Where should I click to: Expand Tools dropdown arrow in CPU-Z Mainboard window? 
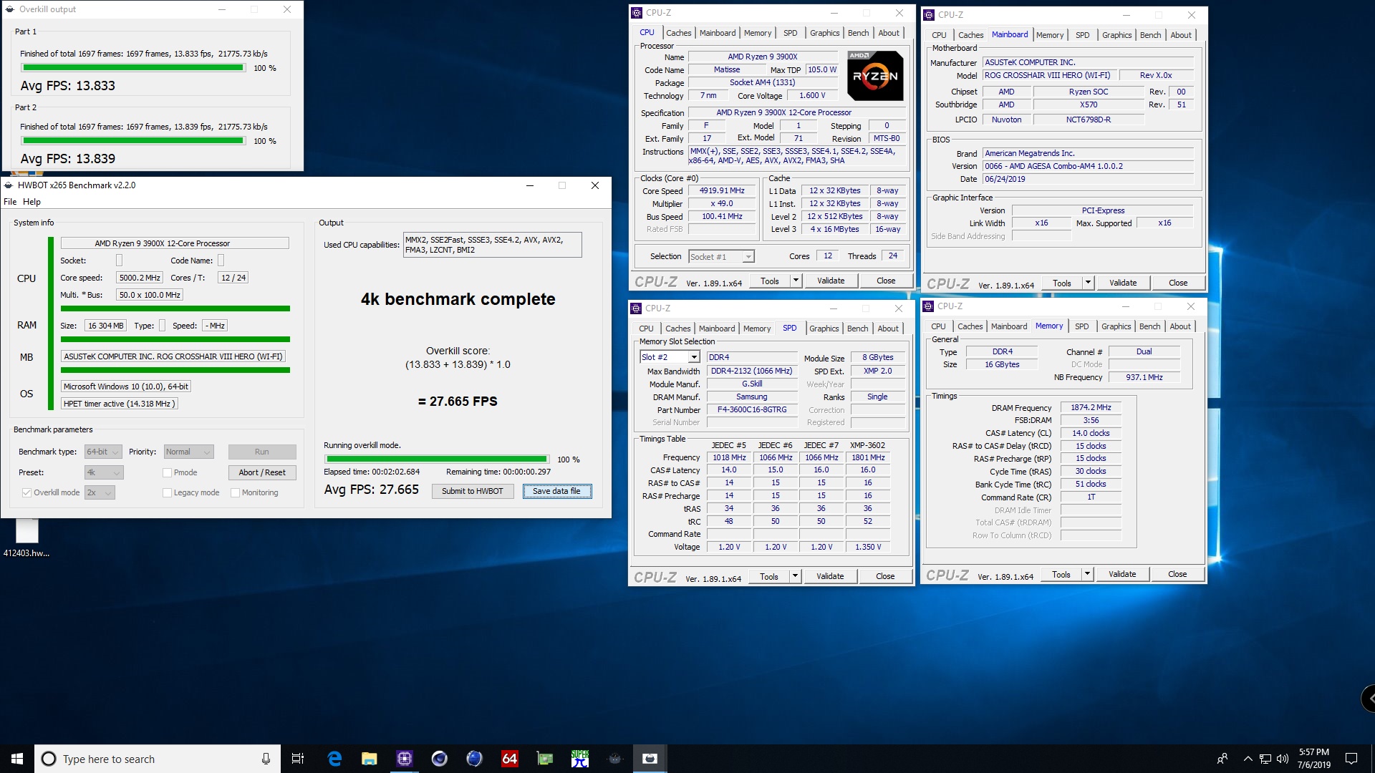pyautogui.click(x=1088, y=283)
